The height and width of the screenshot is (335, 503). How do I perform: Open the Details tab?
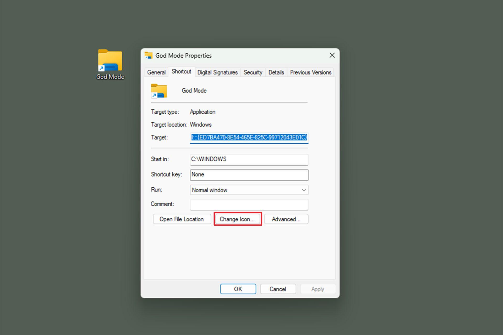276,72
